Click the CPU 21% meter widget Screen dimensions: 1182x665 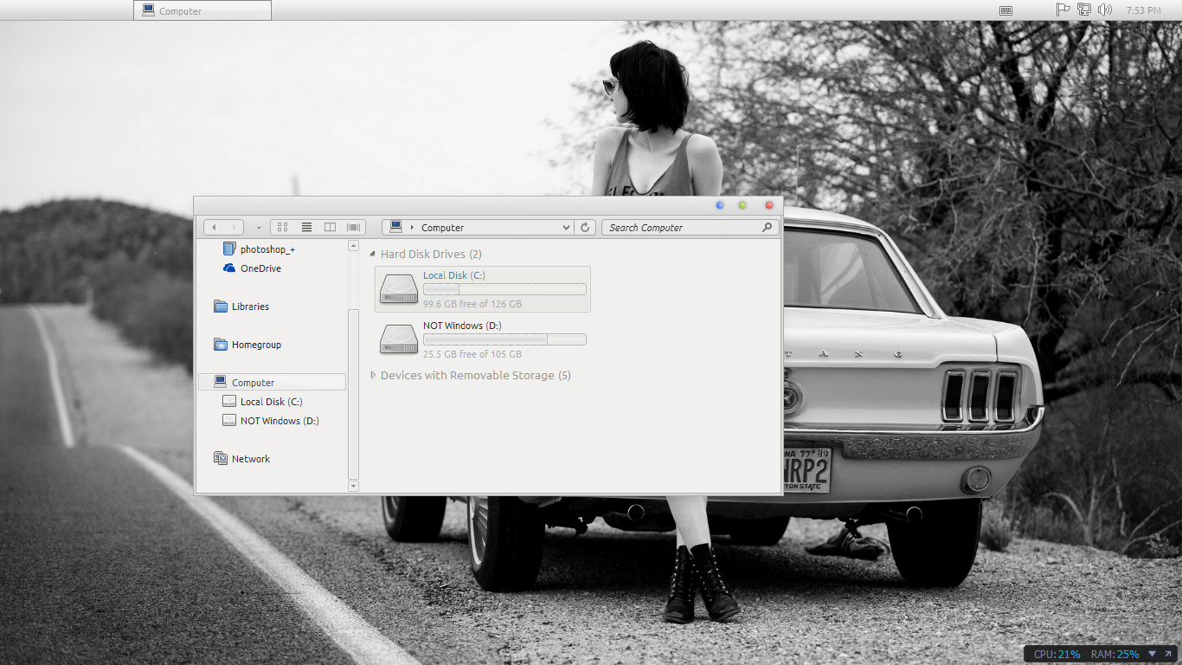click(x=1057, y=655)
